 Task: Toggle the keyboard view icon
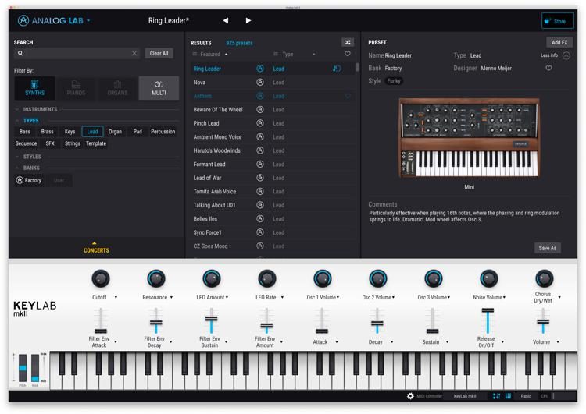coord(509,396)
